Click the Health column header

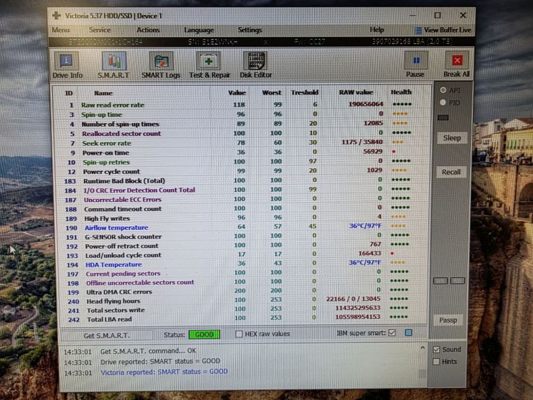[x=401, y=92]
